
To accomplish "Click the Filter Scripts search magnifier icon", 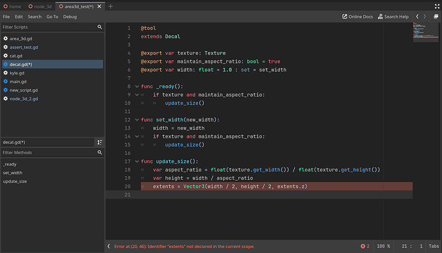I will pos(99,27).
